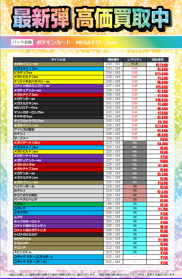The height and width of the screenshot is (279, 182).
Task: Click the ¥37,500 price cell
Action: [x=162, y=65]
